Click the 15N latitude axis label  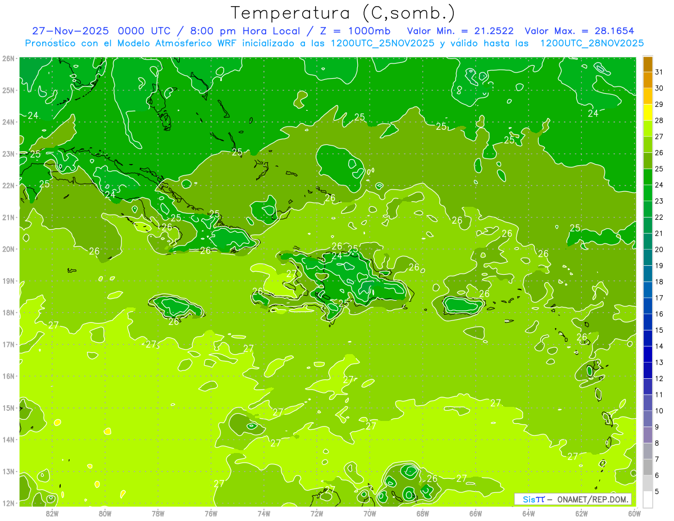pyautogui.click(x=8, y=407)
